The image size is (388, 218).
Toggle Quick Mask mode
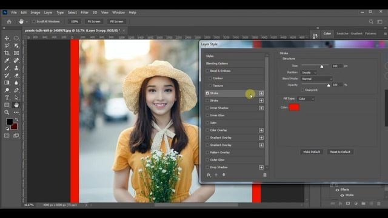click(x=7, y=136)
